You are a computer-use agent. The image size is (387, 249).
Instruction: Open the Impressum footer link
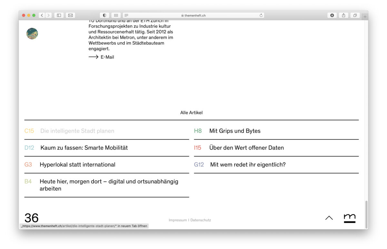coord(178,220)
